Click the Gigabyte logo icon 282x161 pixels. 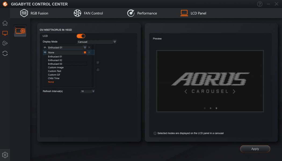(5, 4)
